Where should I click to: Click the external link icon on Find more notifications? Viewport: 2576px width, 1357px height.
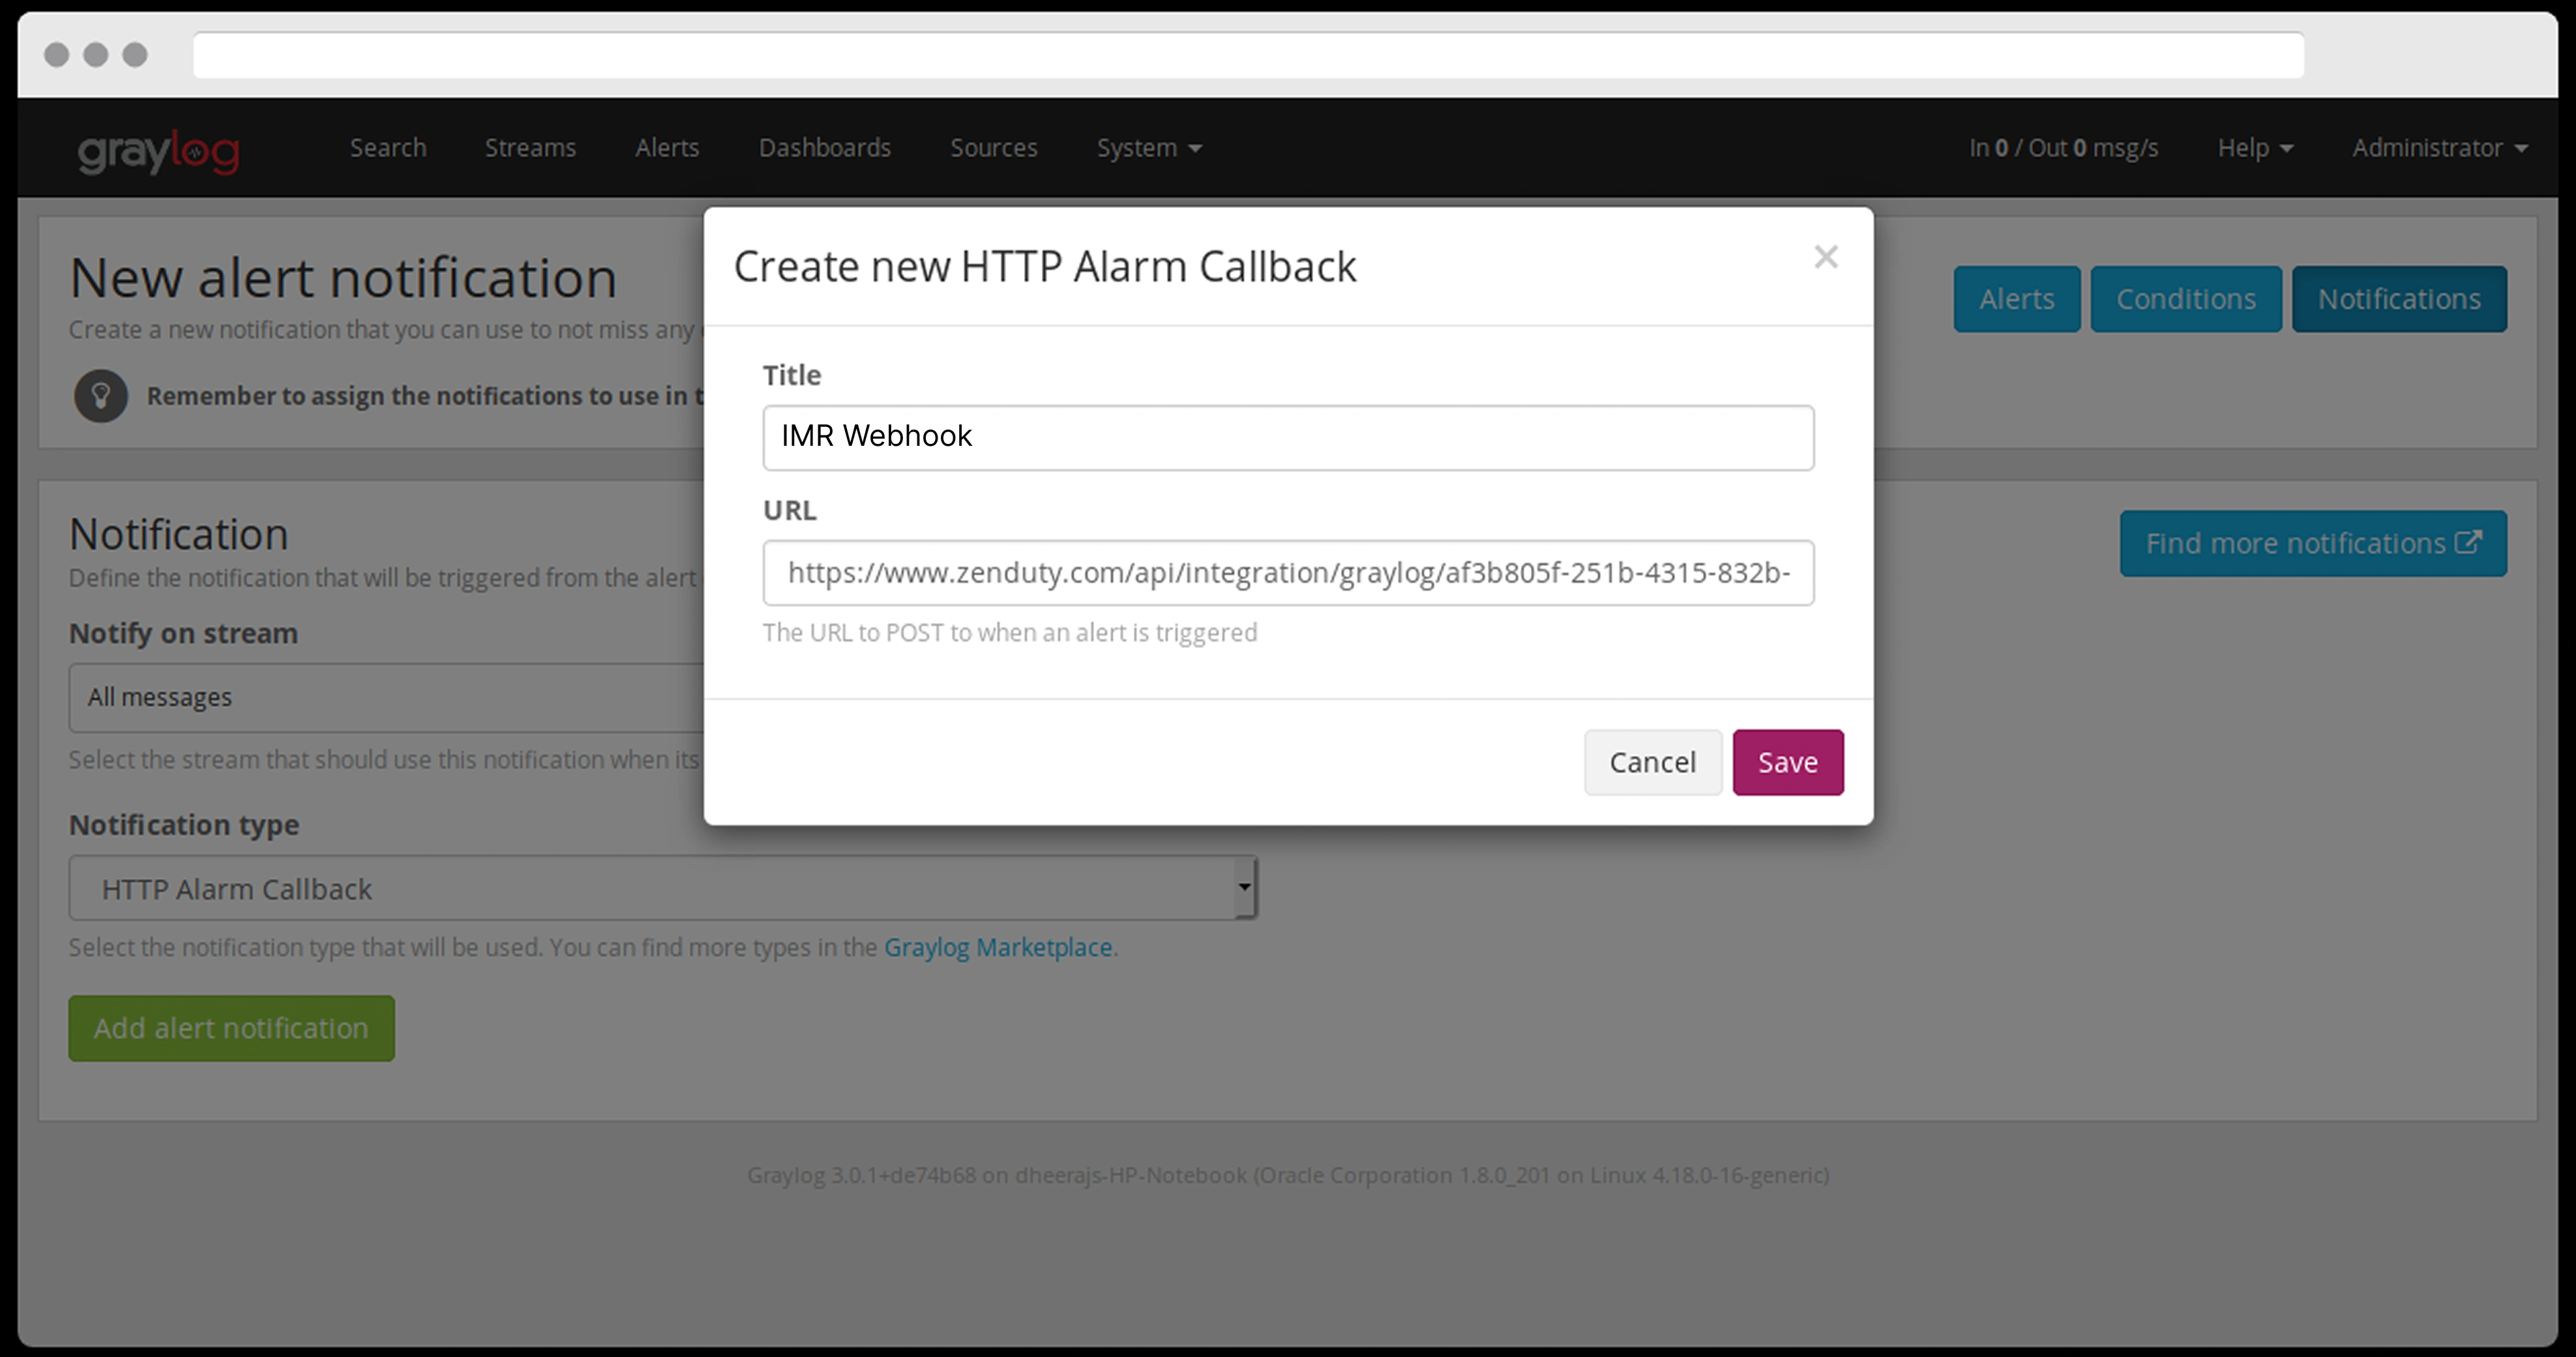2468,542
